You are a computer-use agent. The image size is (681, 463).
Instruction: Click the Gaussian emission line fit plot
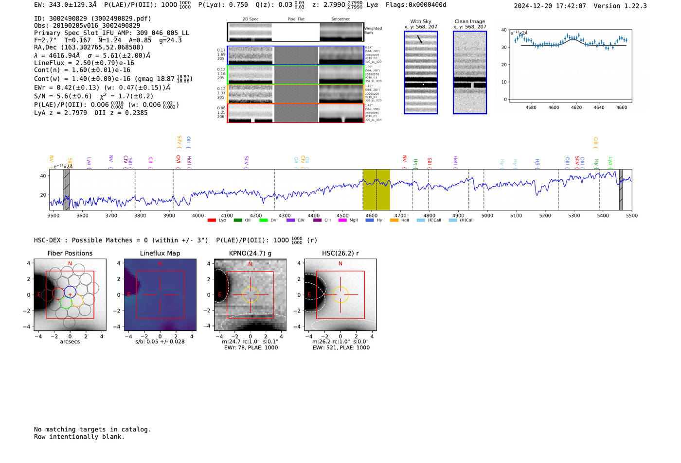click(571, 66)
